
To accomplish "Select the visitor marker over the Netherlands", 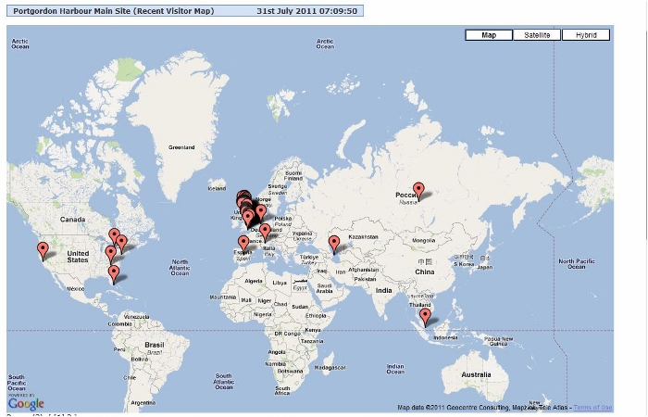I will click(x=260, y=214).
